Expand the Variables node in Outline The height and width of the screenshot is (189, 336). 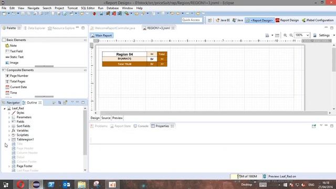[x=9, y=131]
